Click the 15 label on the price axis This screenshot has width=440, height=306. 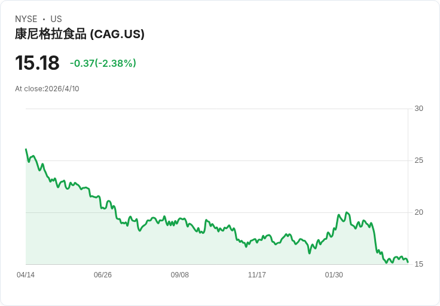418,264
